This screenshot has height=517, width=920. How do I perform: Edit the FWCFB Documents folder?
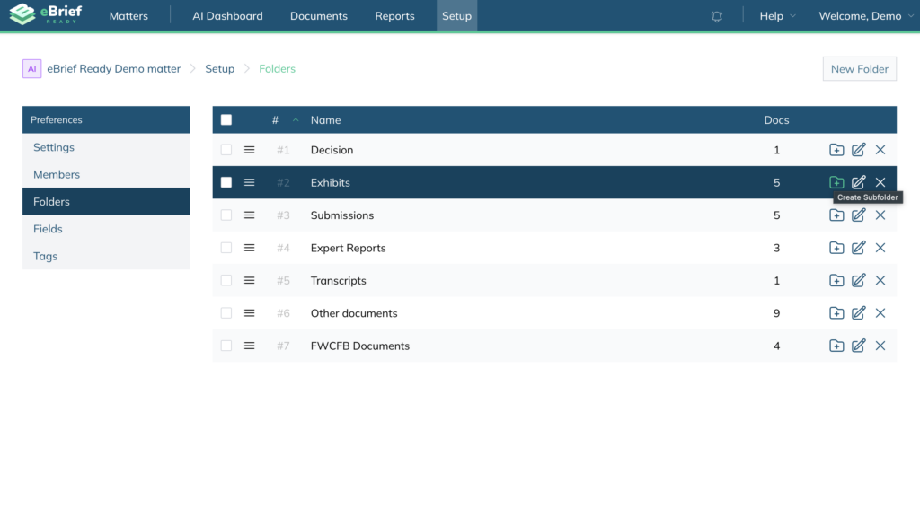pos(858,346)
